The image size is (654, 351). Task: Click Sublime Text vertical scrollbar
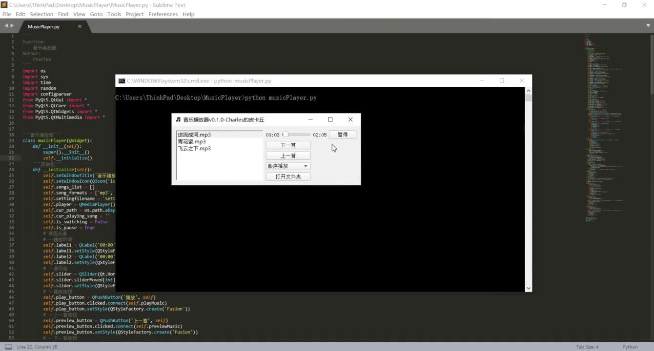point(651,63)
